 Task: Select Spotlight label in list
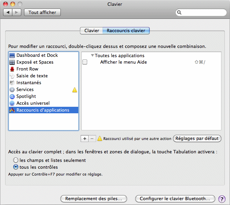(x=26, y=97)
